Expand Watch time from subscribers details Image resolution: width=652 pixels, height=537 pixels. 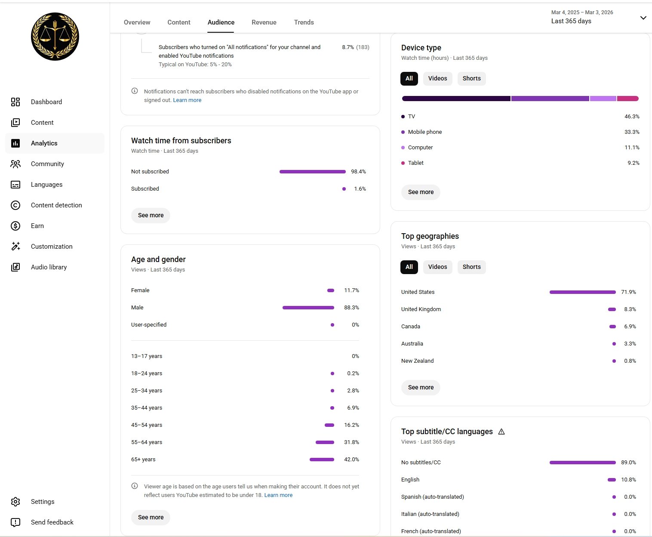[151, 215]
